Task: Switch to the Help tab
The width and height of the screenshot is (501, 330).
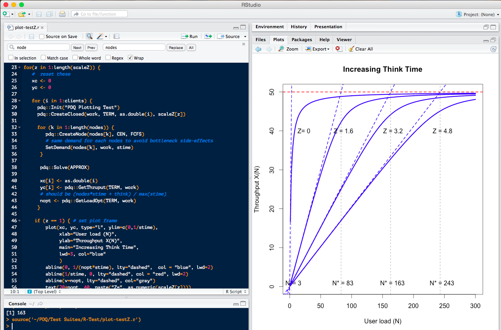Action: (325, 40)
